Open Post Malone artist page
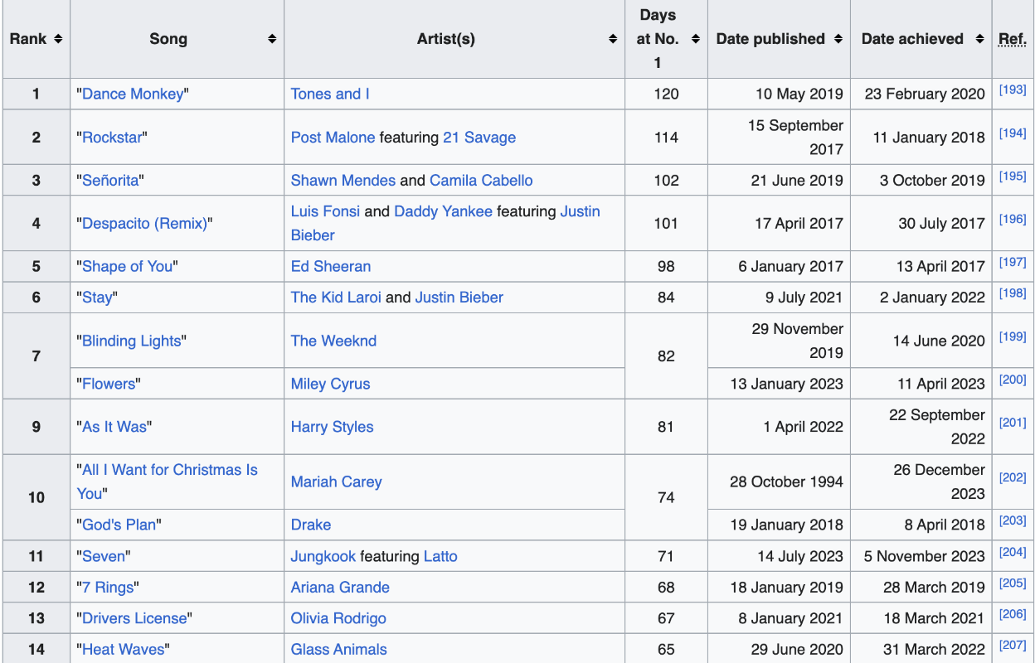The image size is (1035, 663). coord(333,138)
